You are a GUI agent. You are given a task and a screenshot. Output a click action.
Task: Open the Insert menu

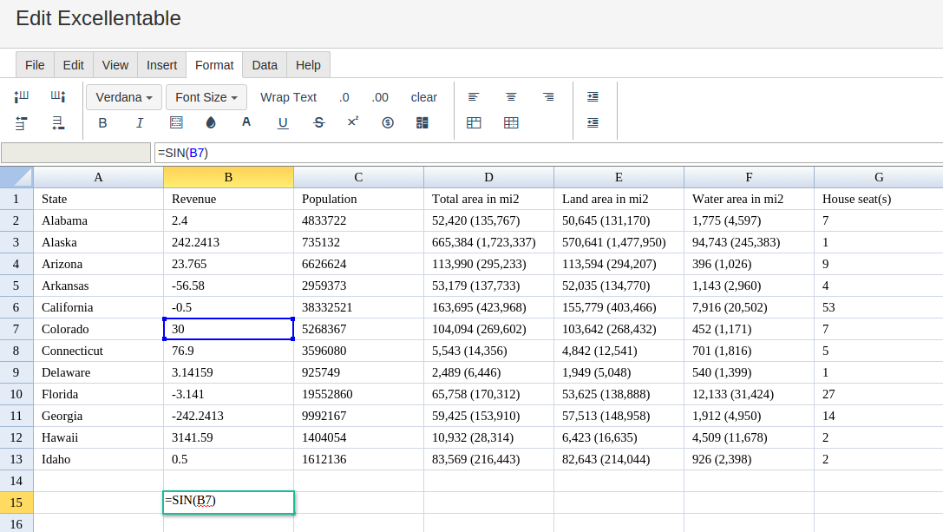(161, 65)
